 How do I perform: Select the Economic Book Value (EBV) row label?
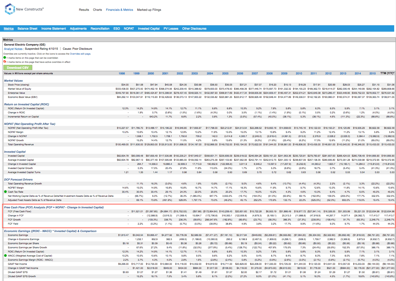coord(23,97)
